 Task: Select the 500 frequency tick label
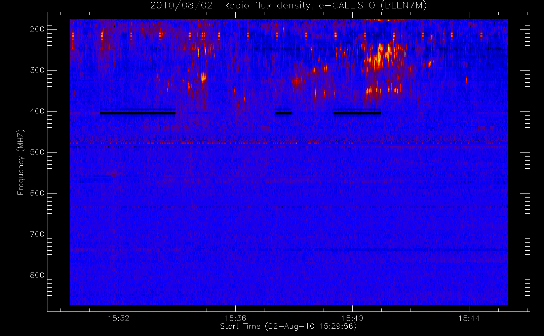click(x=37, y=152)
